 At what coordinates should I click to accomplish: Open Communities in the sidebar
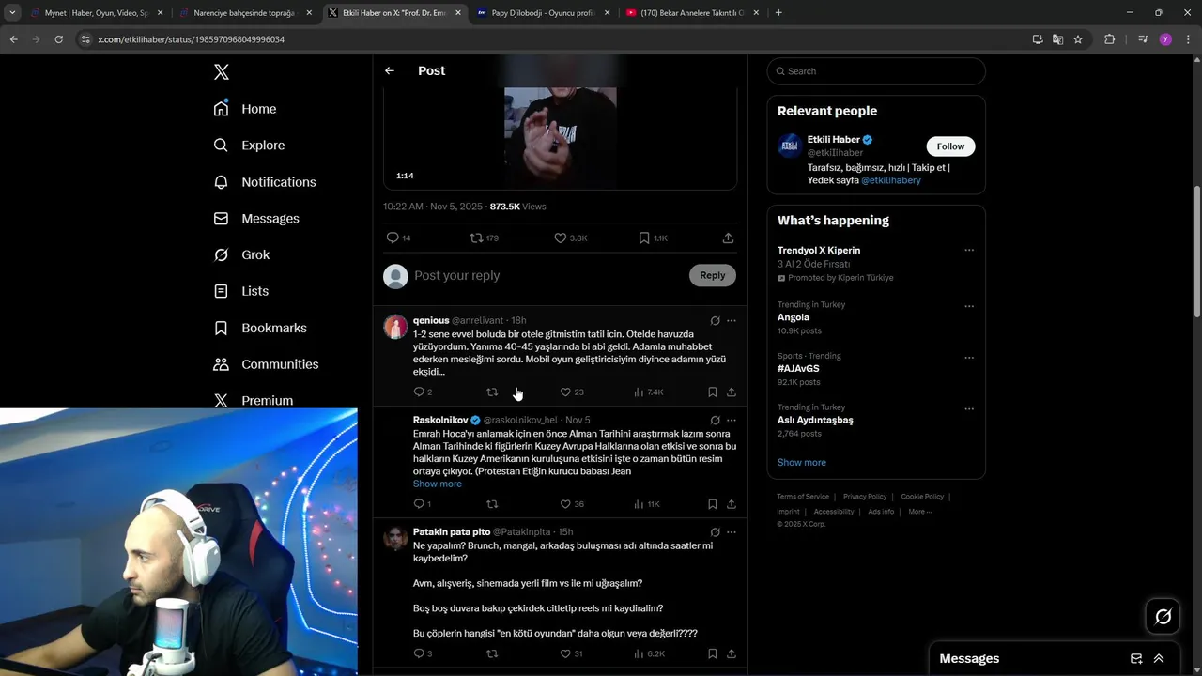[x=266, y=364]
